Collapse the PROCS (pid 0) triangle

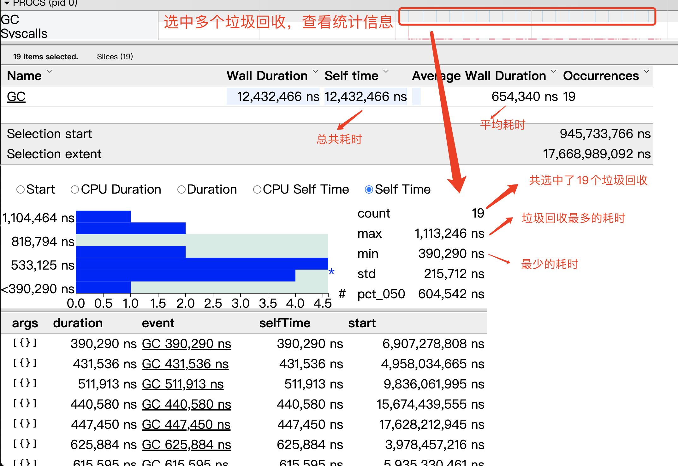[6, 3]
